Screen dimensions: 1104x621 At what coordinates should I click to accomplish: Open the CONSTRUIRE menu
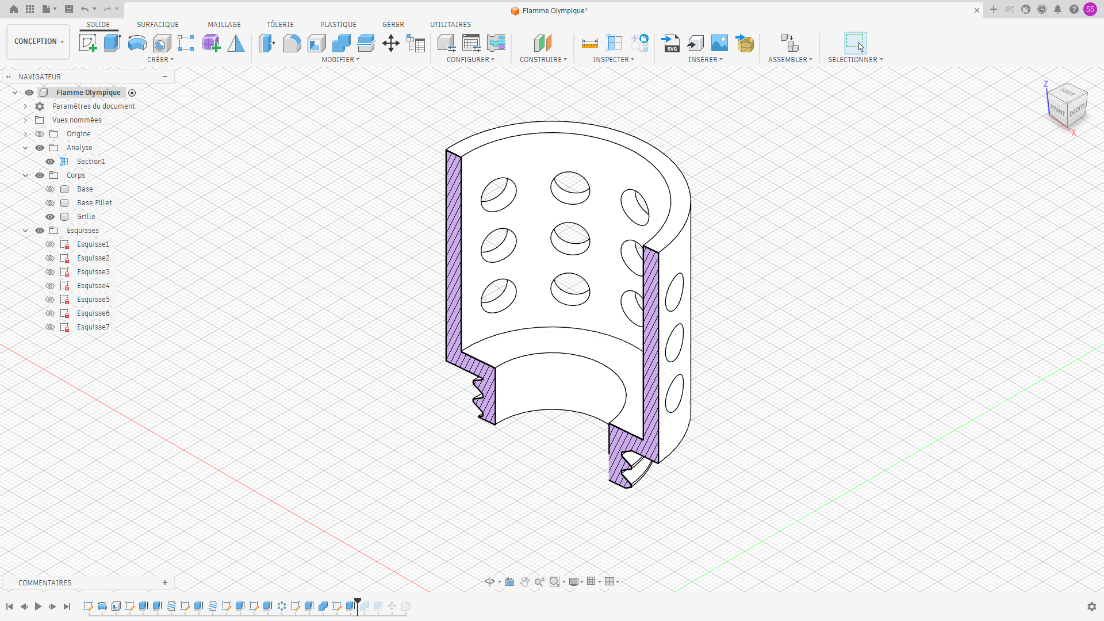click(x=543, y=60)
